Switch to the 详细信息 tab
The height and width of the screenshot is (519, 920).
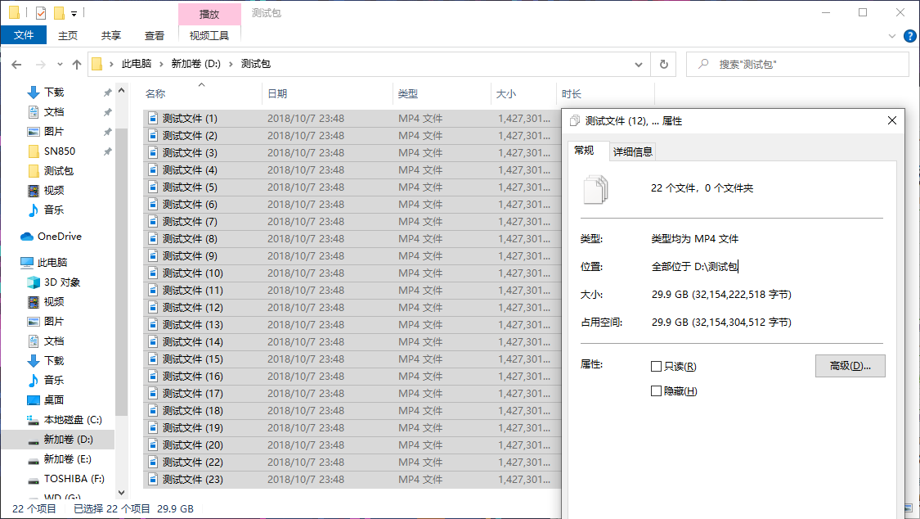(x=632, y=151)
